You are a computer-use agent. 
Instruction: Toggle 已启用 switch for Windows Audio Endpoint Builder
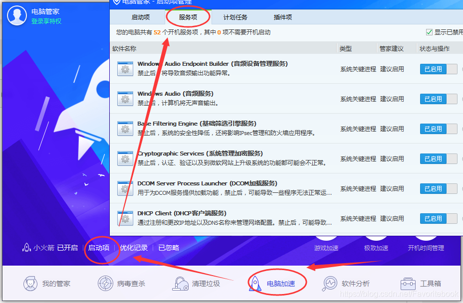439,69
